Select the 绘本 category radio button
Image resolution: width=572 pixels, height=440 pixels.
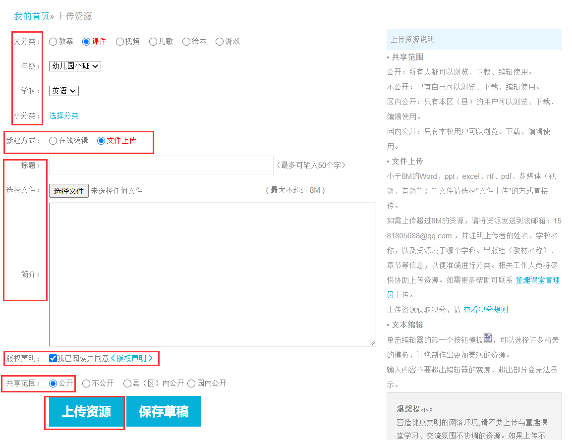pyautogui.click(x=186, y=42)
